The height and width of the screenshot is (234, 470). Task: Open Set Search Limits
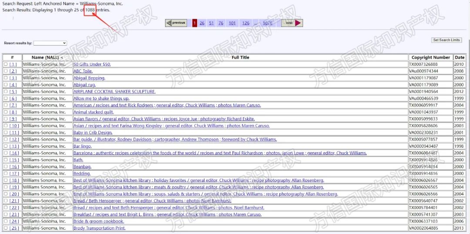click(446, 40)
